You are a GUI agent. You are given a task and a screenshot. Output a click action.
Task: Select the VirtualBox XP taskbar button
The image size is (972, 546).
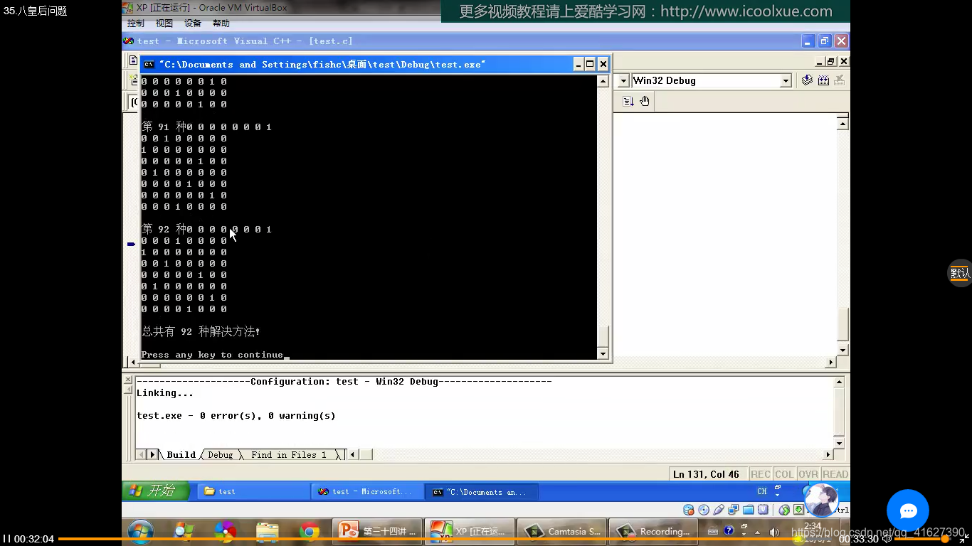(468, 531)
